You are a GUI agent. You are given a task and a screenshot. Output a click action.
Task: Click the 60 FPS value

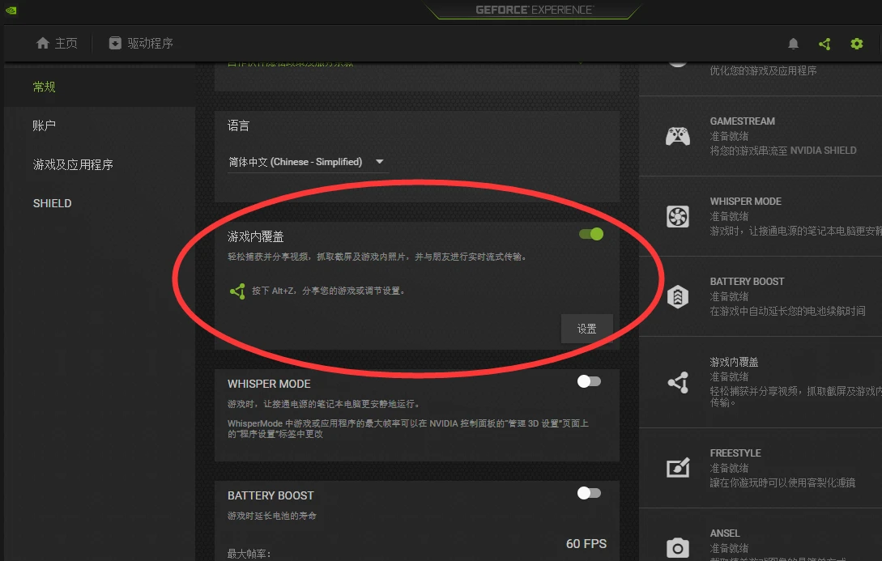pyautogui.click(x=586, y=543)
